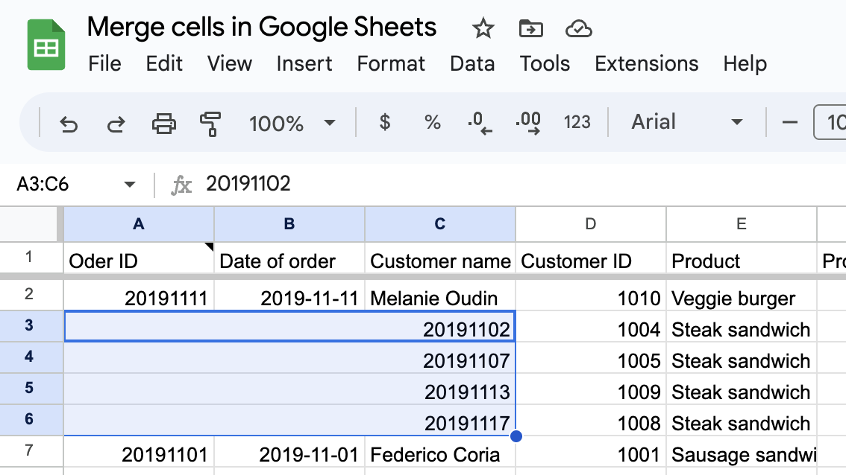Increase decimal places
This screenshot has height=475, width=846.
pos(528,124)
